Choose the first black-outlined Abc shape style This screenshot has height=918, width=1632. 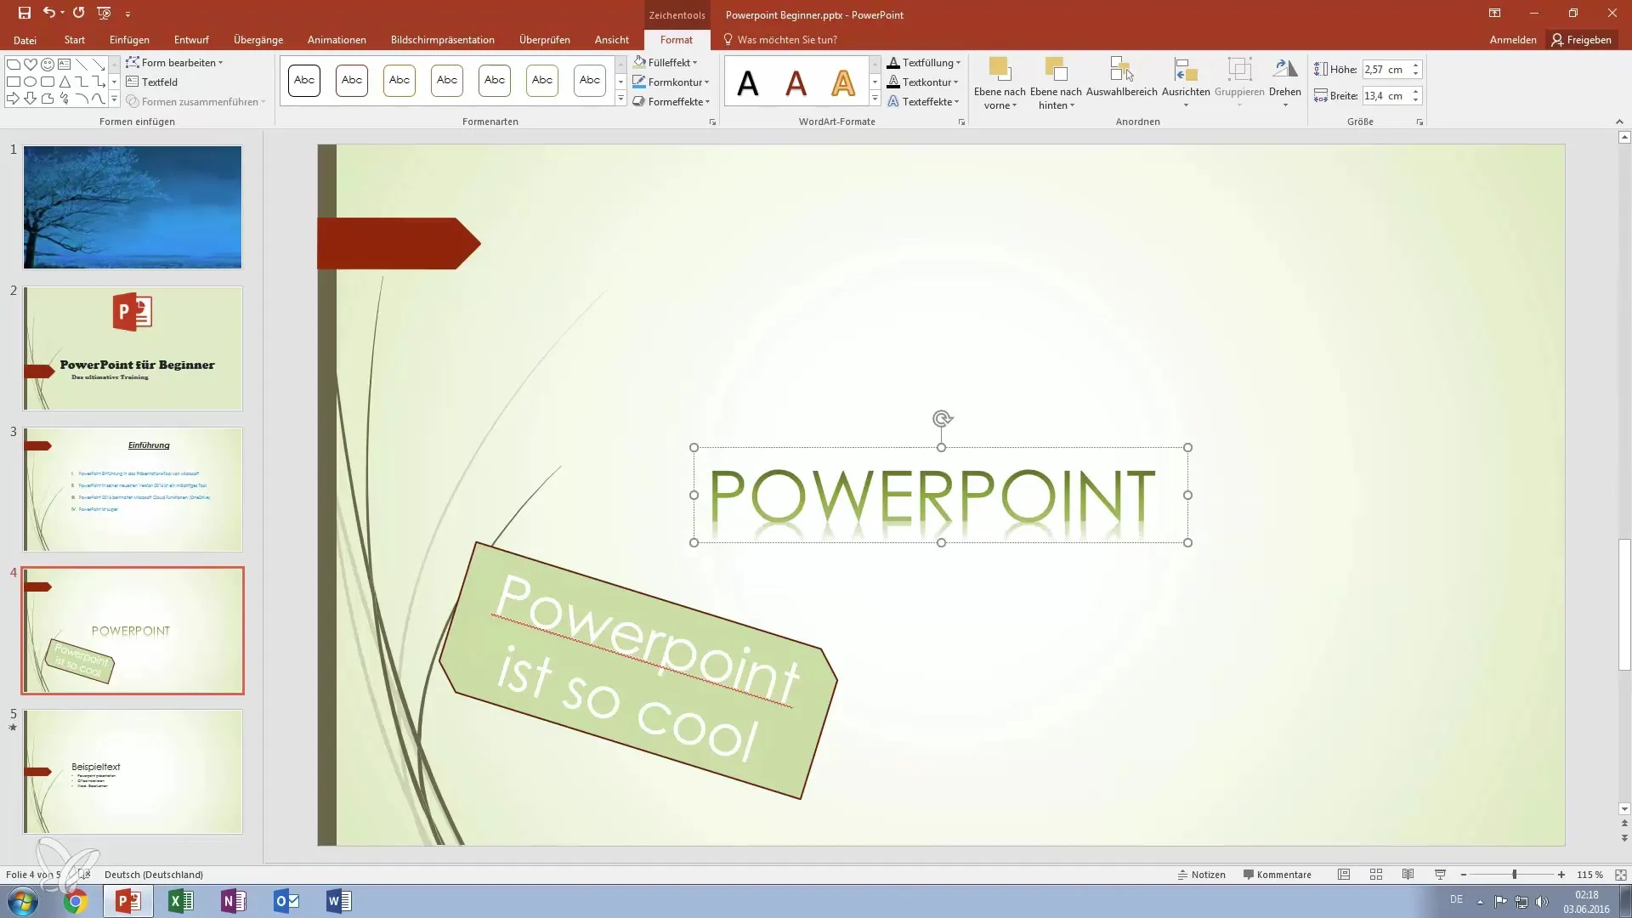pyautogui.click(x=304, y=81)
